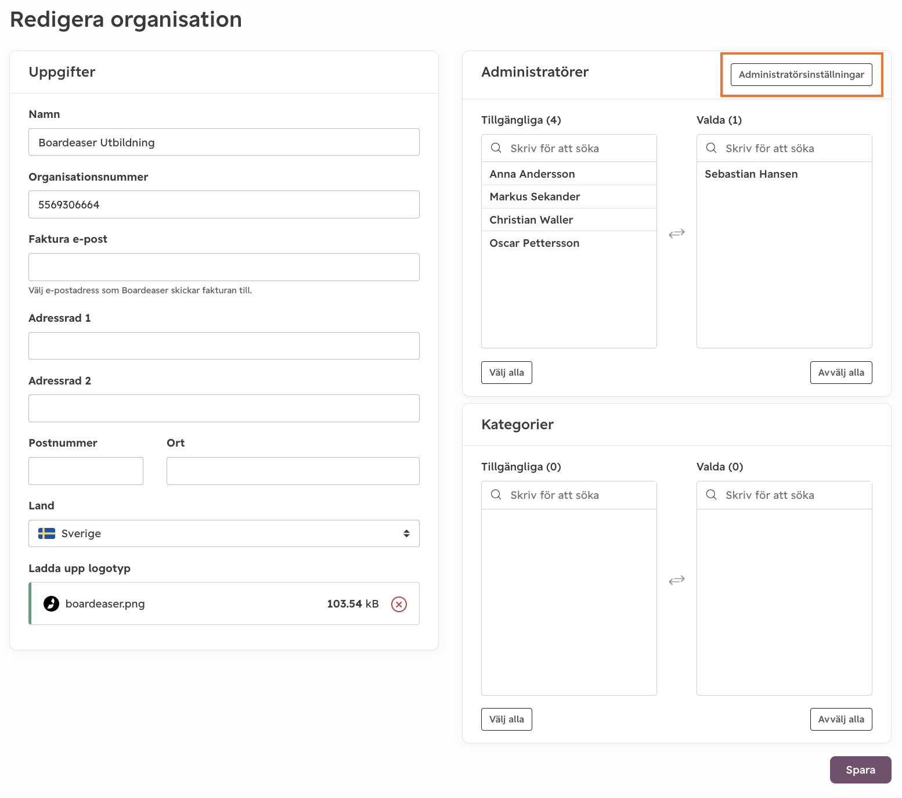Focus the Ort input field
The height and width of the screenshot is (798, 902).
(293, 471)
